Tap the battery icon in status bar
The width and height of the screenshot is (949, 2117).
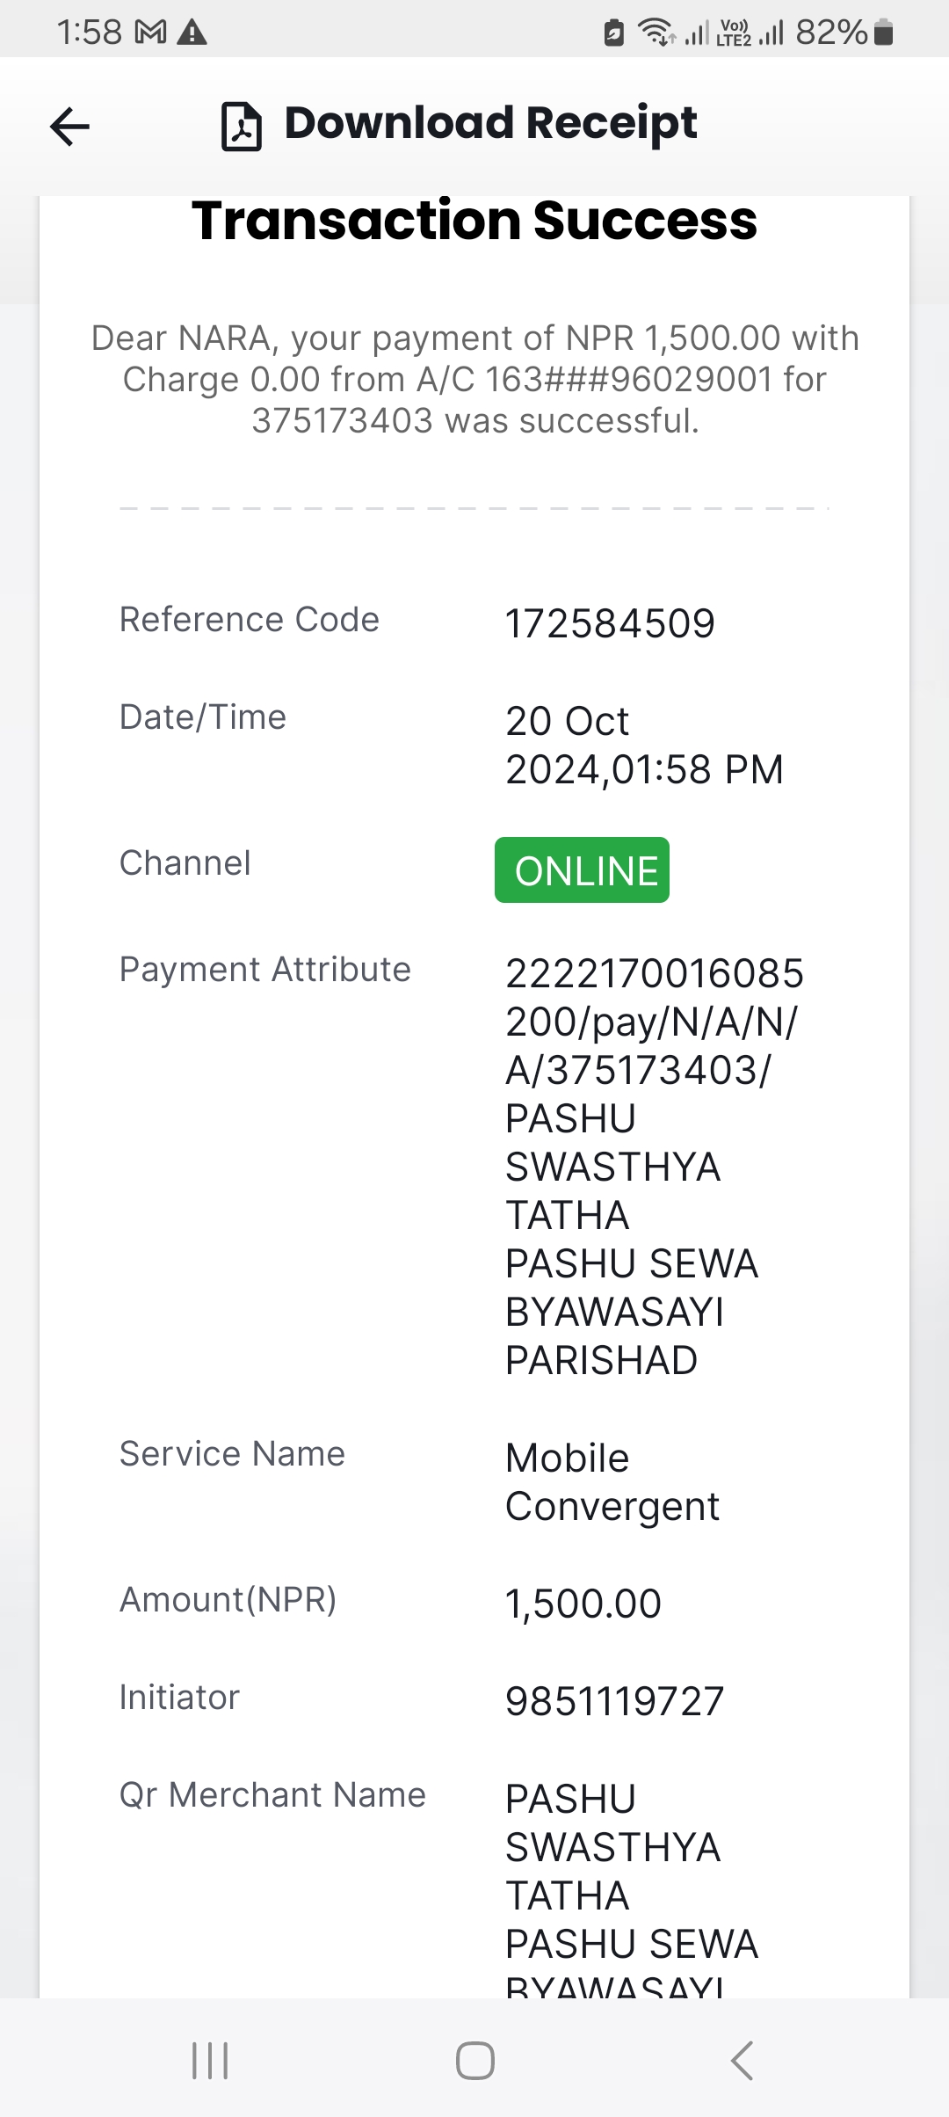pos(885,33)
